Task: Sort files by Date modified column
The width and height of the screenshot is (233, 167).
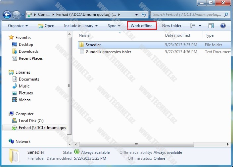Action: [x=177, y=35]
